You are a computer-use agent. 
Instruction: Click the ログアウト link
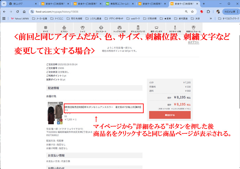pos(193,42)
